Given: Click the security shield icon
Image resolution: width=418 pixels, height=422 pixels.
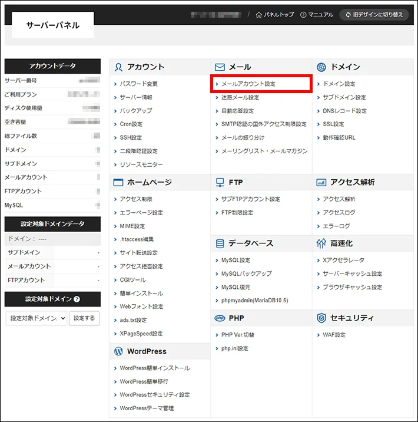Looking at the screenshot, I should click(321, 318).
